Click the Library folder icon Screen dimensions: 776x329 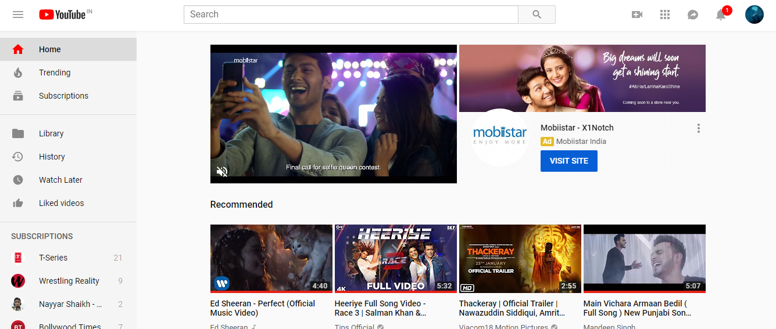(x=18, y=133)
